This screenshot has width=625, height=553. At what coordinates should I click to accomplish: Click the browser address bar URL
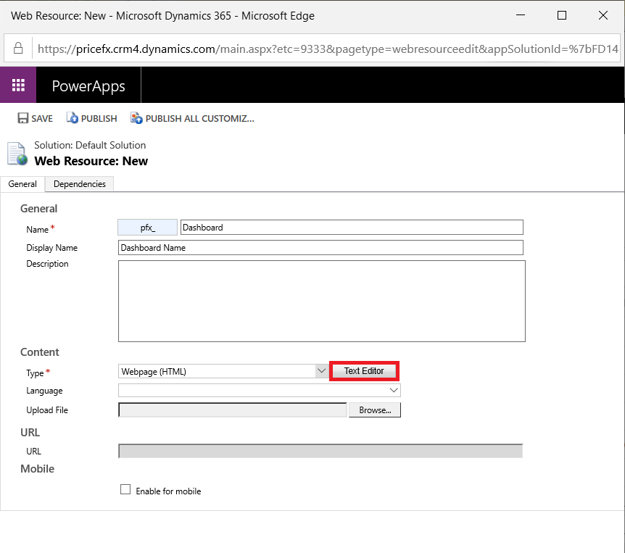(326, 49)
